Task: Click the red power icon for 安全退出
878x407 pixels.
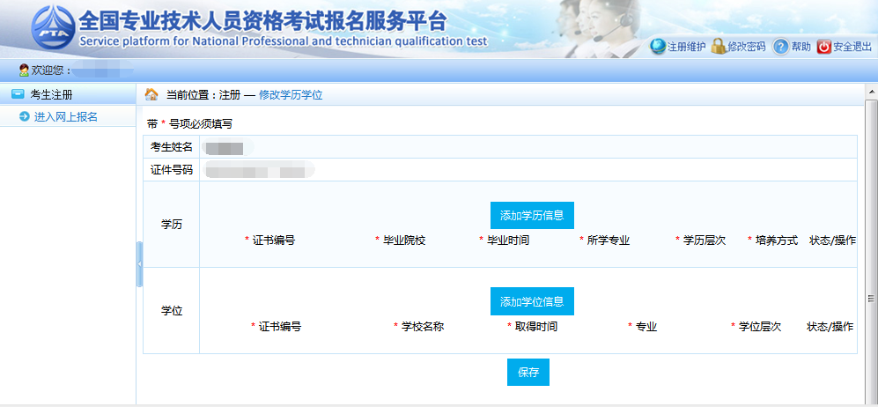Action: (x=823, y=47)
